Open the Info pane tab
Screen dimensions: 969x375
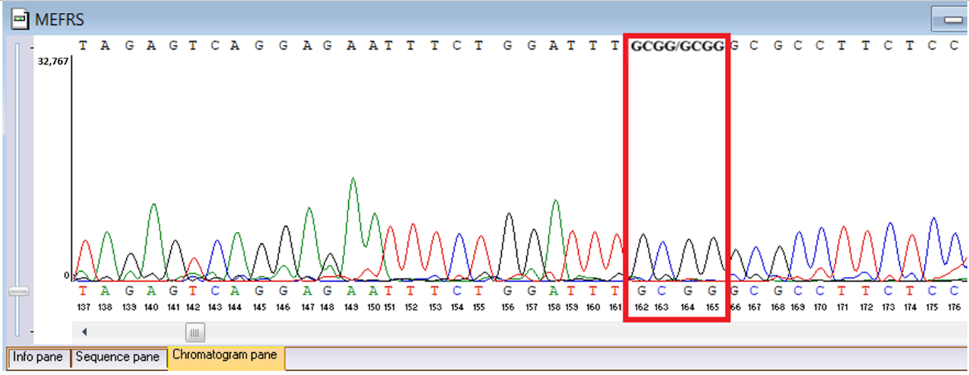pos(38,358)
